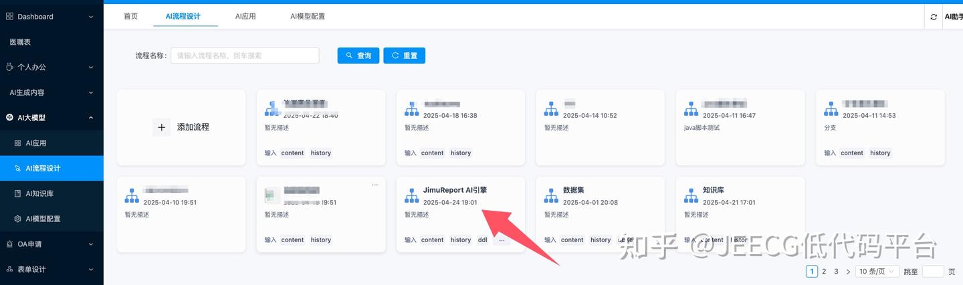This screenshot has height=285, width=963.
Task: Click the next page arrow in pagination
Action: (x=848, y=272)
